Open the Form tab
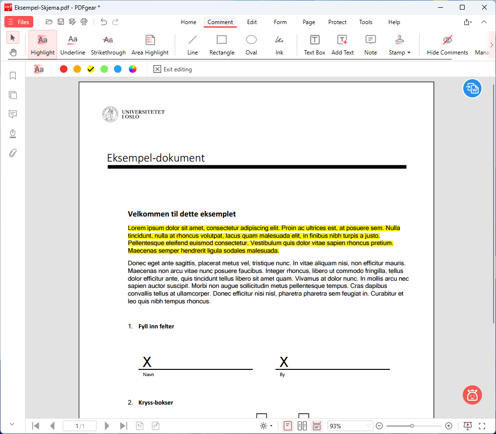This screenshot has width=496, height=434. click(280, 22)
